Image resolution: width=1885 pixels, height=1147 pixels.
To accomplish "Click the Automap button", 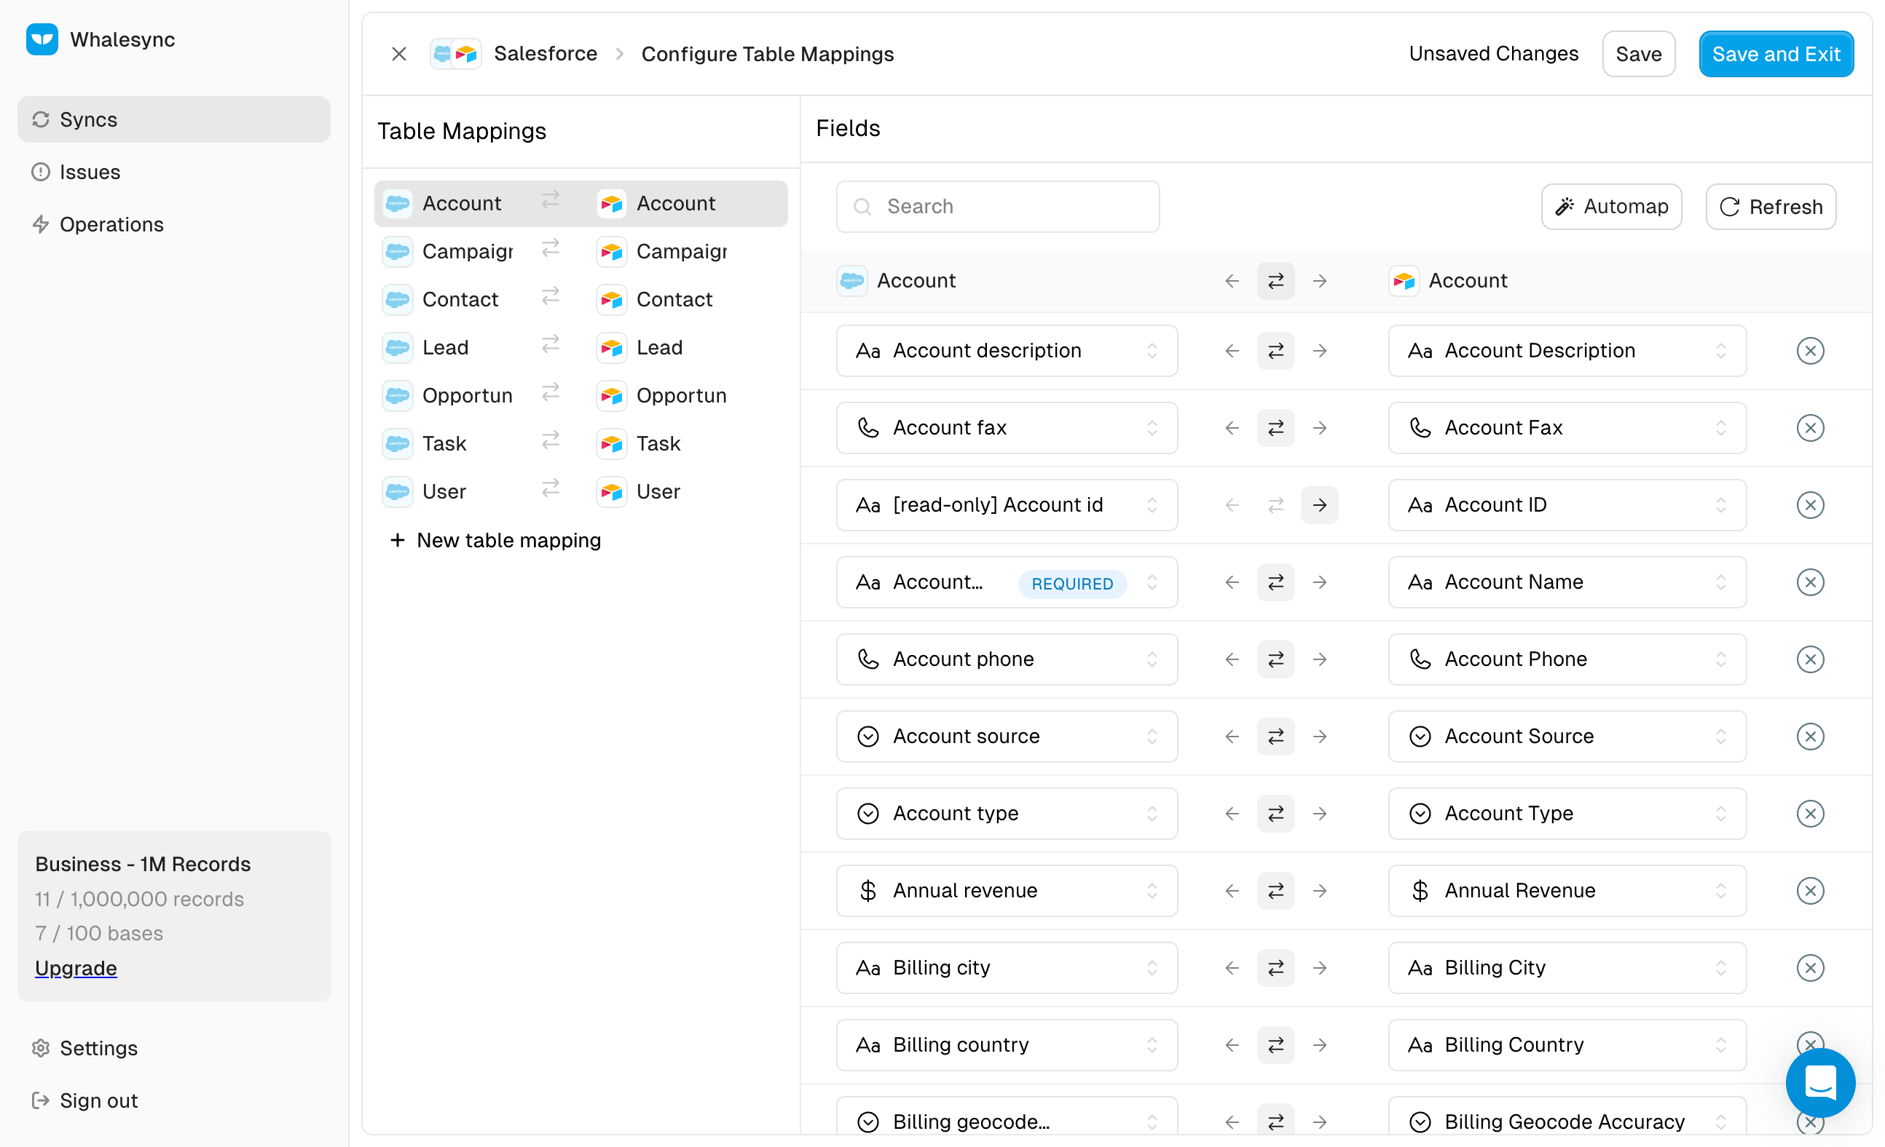I will 1610,207.
